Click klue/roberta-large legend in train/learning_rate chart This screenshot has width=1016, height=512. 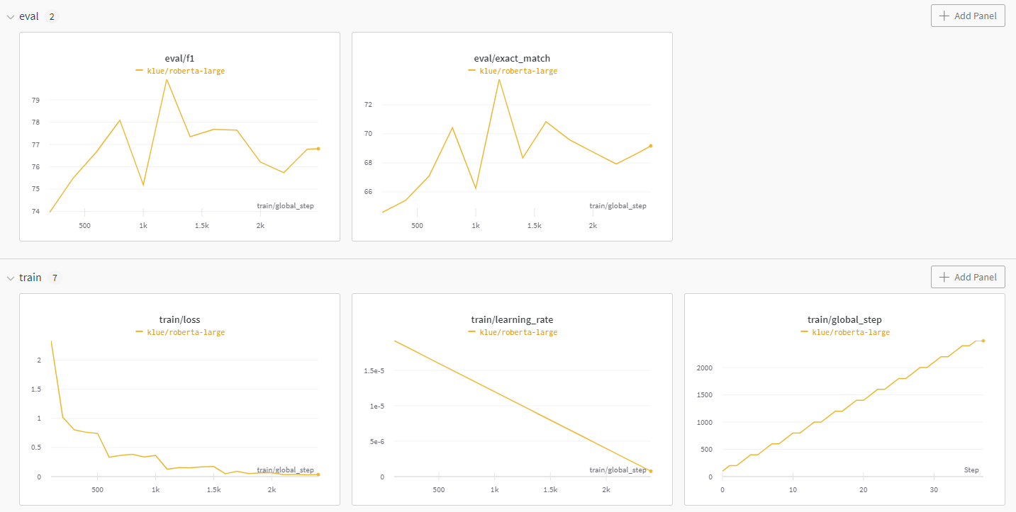point(518,332)
